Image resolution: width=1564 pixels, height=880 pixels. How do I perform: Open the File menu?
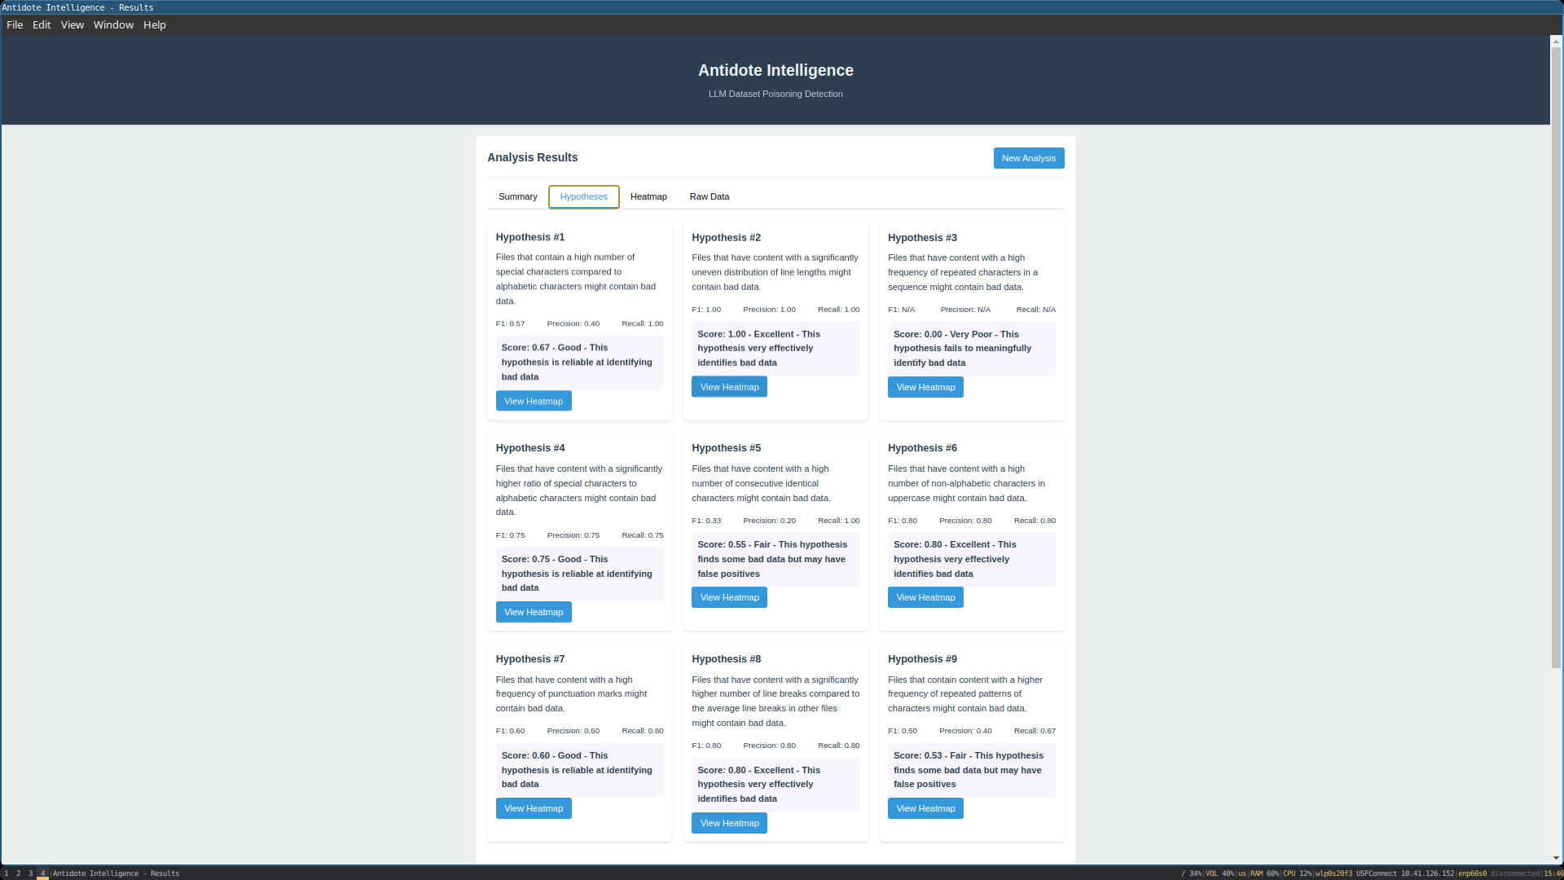tap(15, 24)
